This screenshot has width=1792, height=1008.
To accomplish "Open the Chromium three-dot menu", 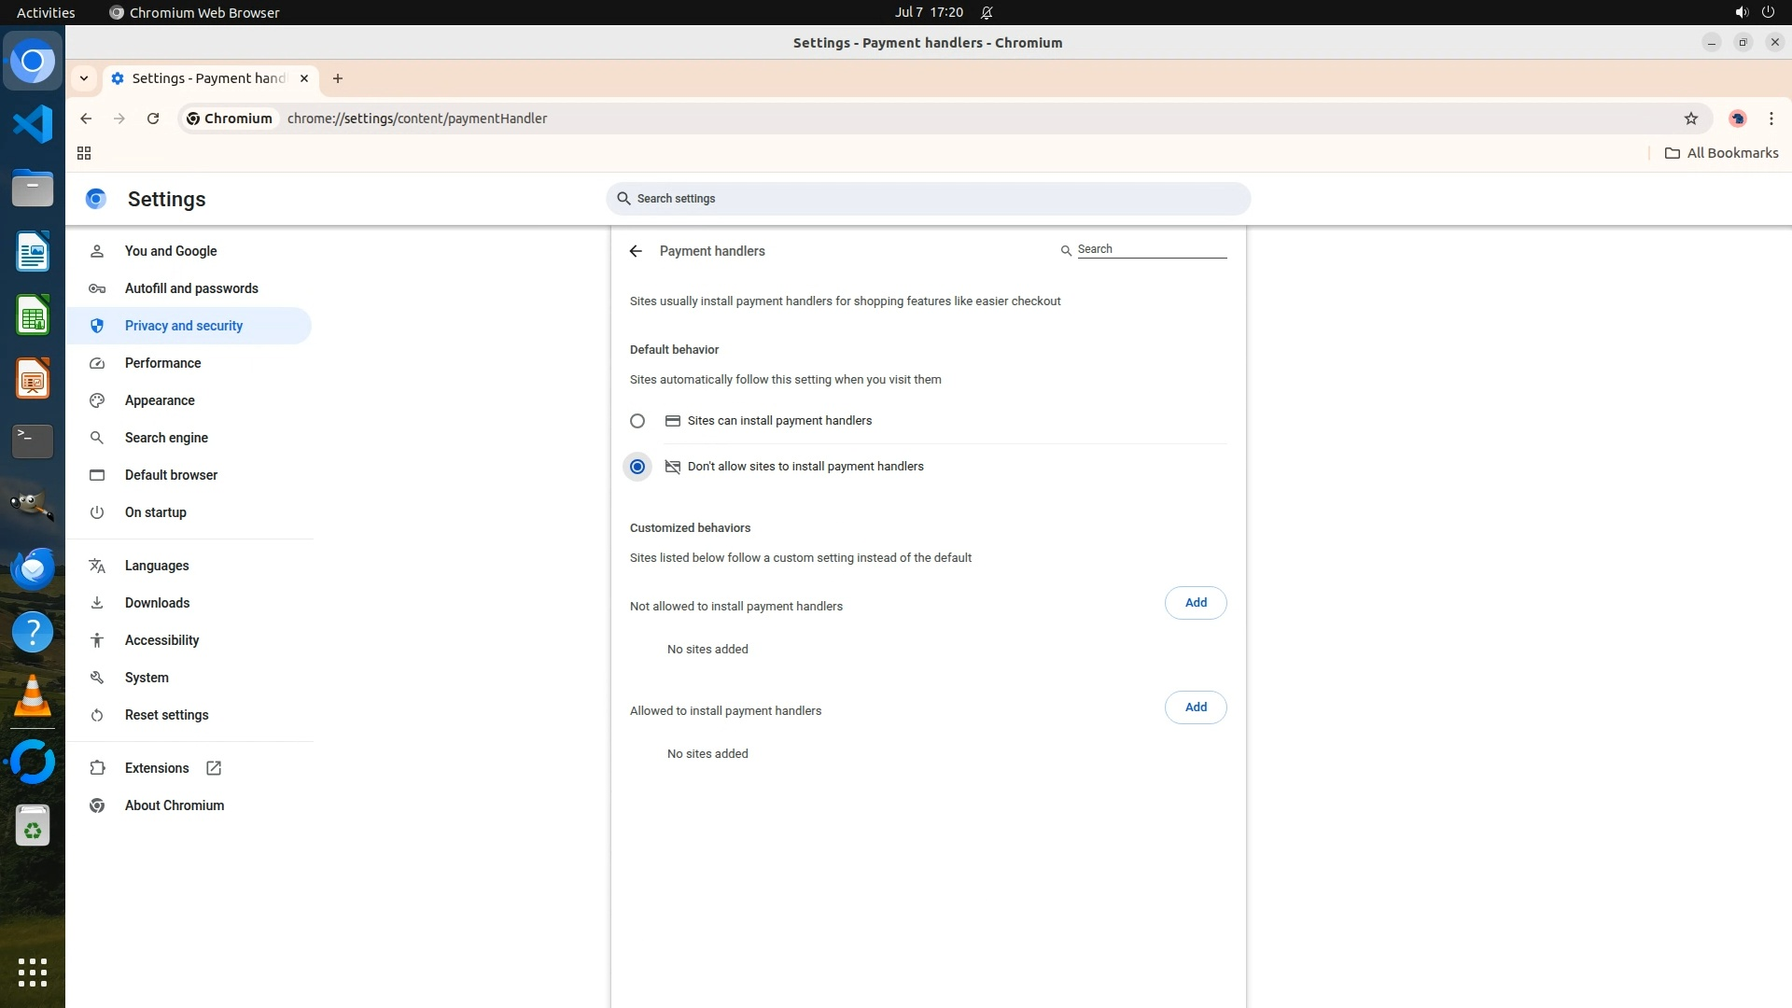I will [x=1771, y=119].
